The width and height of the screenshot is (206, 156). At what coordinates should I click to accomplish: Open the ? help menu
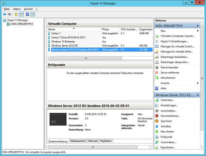tap(36, 9)
